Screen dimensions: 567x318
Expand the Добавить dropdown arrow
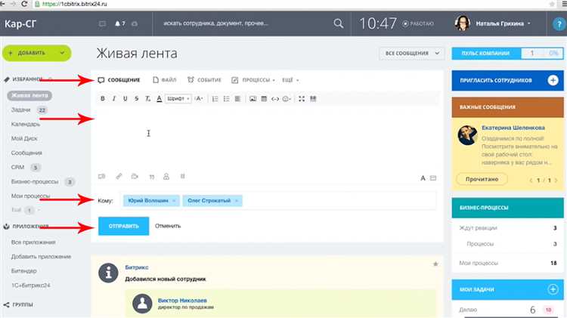click(x=62, y=53)
